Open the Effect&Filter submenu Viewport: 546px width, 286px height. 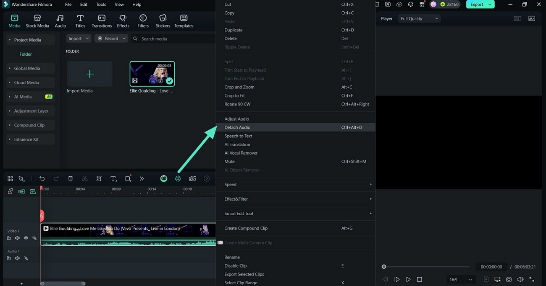tap(296, 199)
